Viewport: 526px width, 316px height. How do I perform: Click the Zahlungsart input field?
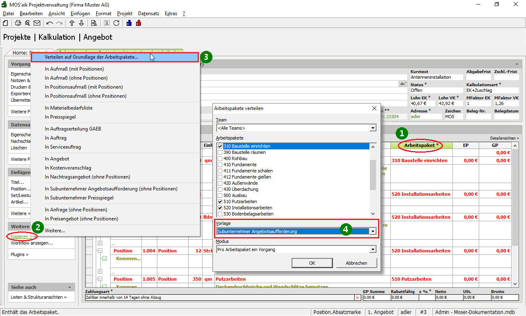click(x=219, y=297)
